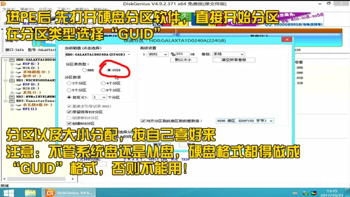Select MSR (D:) in disk tree
Image resolution: width=350 pixels, height=197 pixels.
click(x=31, y=68)
